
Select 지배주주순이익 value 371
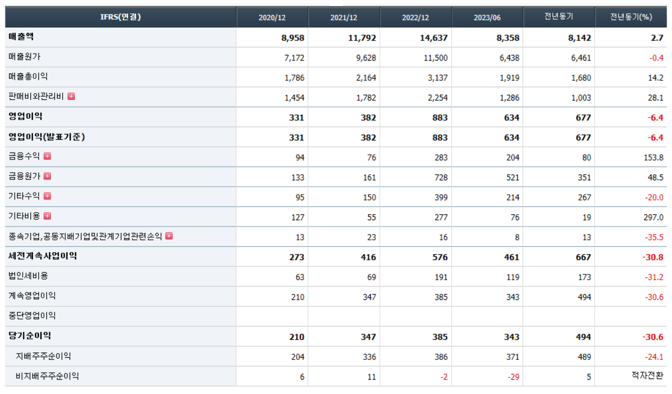[x=513, y=357]
